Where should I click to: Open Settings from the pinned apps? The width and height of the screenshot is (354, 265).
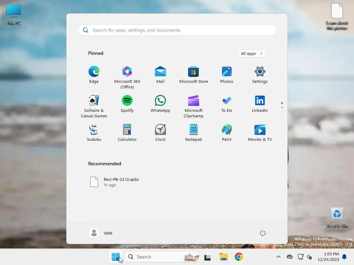[260, 75]
